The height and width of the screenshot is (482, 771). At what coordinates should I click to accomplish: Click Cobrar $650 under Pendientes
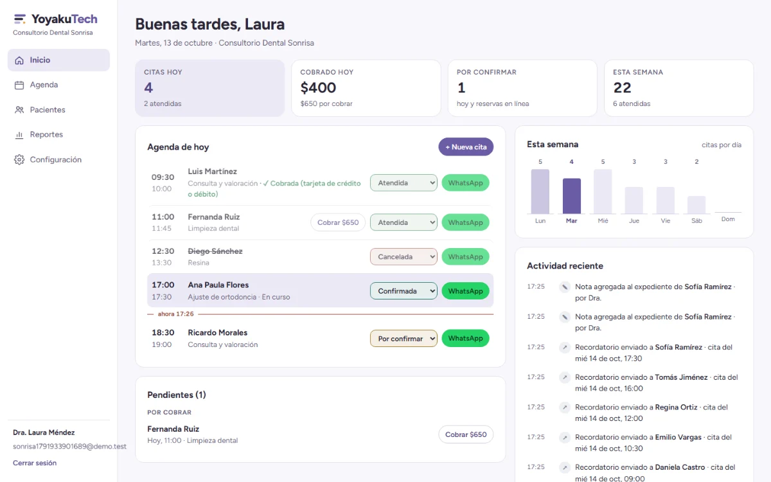[466, 434]
